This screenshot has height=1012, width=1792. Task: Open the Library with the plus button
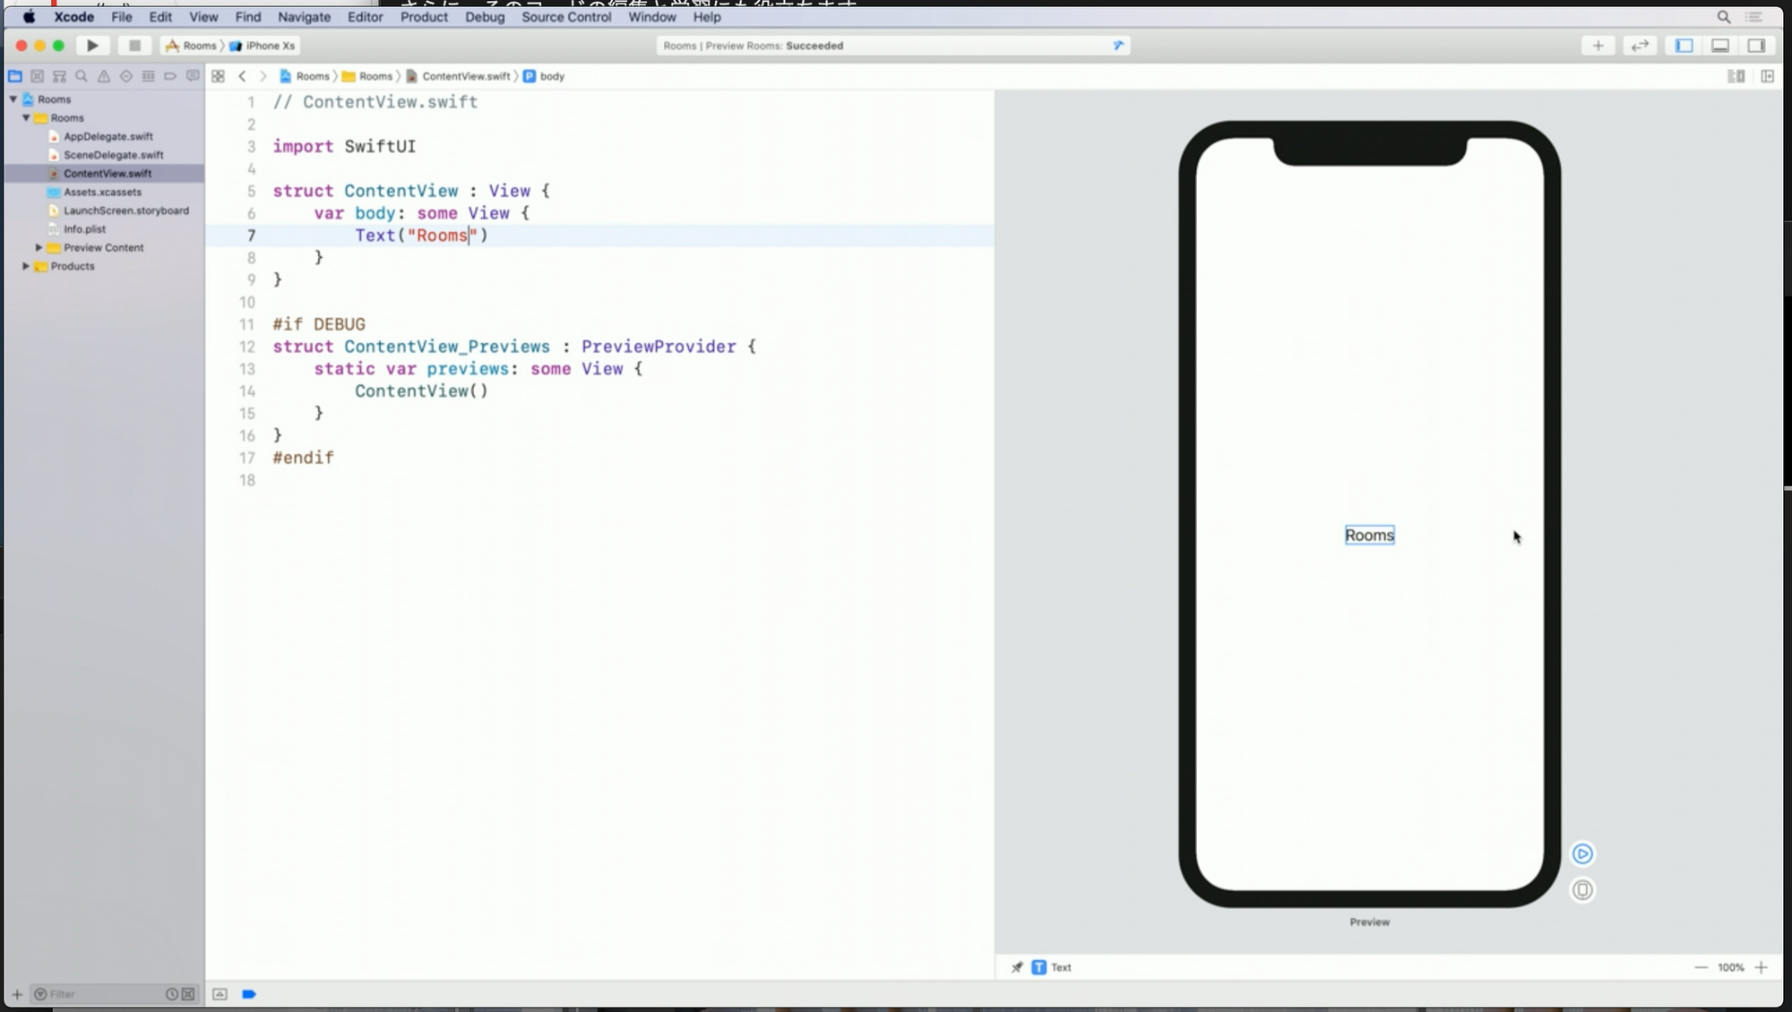click(1598, 46)
